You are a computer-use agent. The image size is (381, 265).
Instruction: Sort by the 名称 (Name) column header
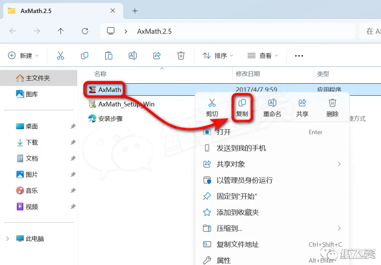click(100, 74)
